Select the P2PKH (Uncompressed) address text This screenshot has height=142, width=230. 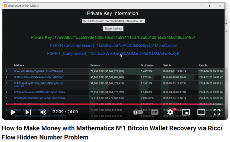coord(137,45)
